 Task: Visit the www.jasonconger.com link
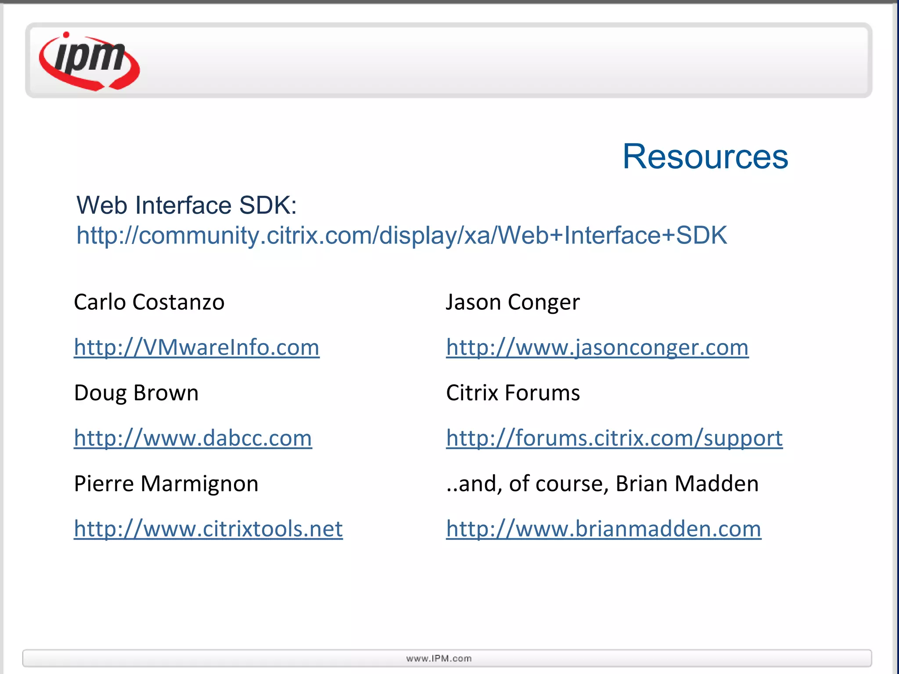[x=597, y=348]
